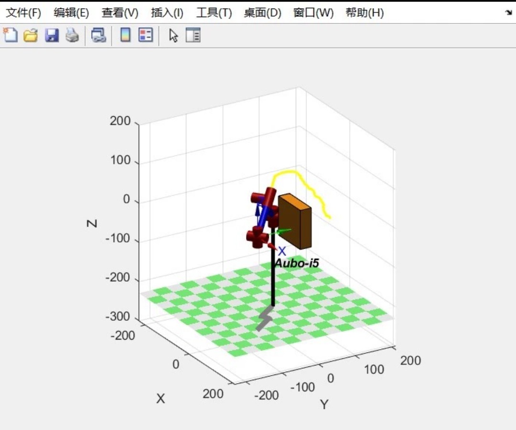Click the X axis label
516x430 pixels.
[161, 399]
